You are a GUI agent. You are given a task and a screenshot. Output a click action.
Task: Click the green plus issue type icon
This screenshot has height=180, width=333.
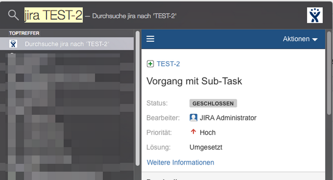pyautogui.click(x=150, y=64)
